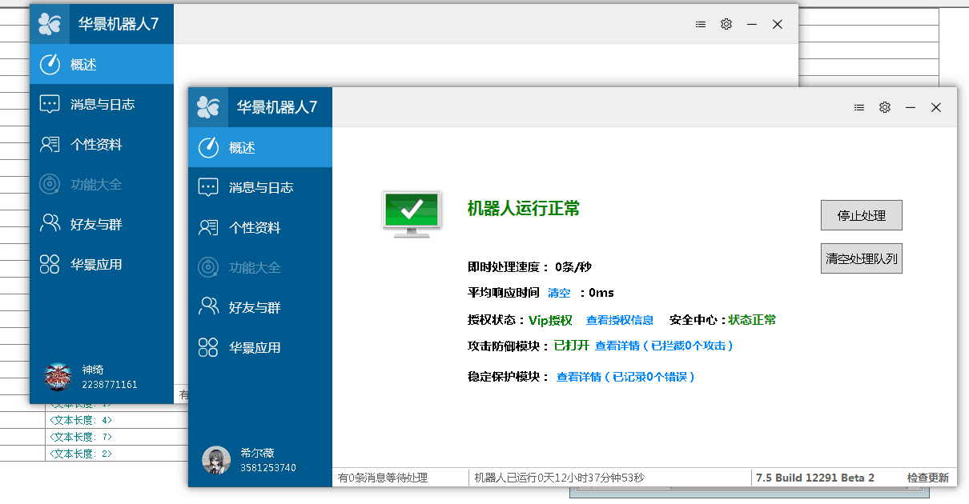Image resolution: width=969 pixels, height=504 pixels.
Task: Open 华景应用 in back window
Action: pyautogui.click(x=102, y=264)
